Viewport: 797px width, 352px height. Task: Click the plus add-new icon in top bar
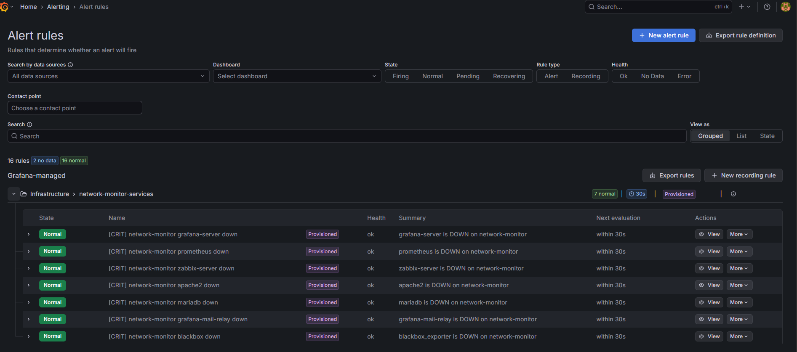click(744, 7)
